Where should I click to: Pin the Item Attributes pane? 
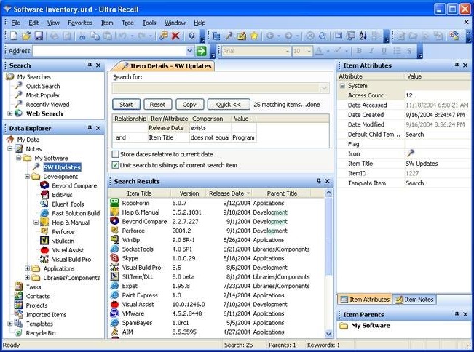(457, 65)
